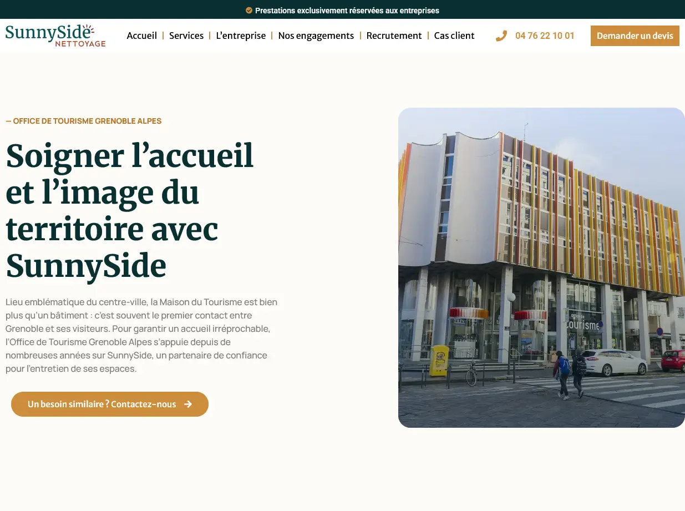Open the Services menu item
This screenshot has height=511, width=685.
point(186,36)
